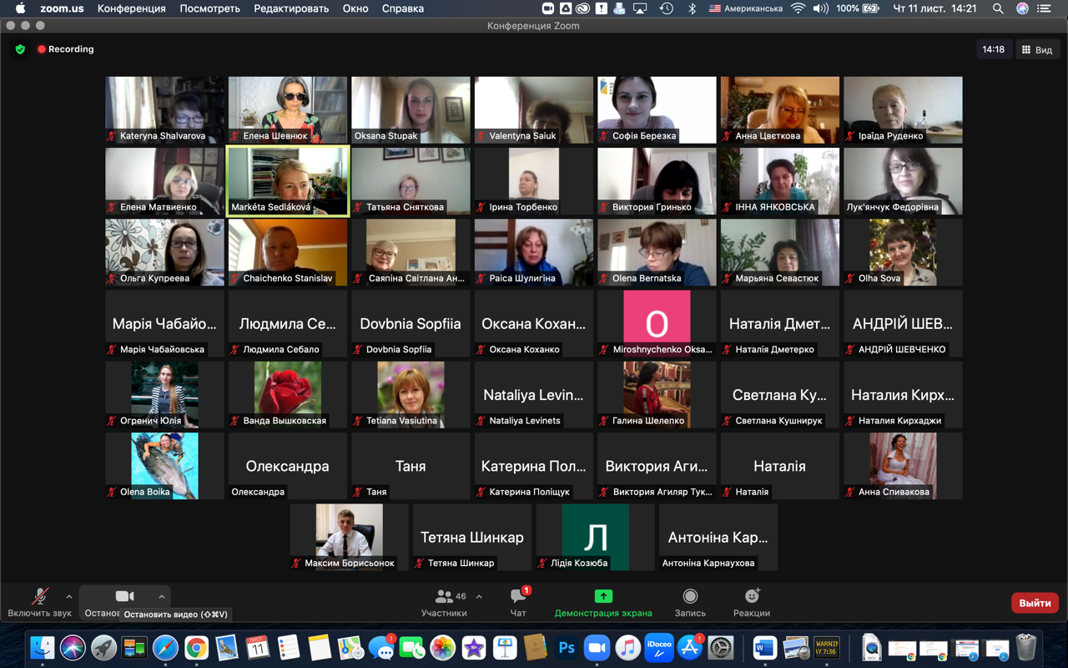Screen dimensions: 1068x668
Task: Select Markéta Sedláková's video tile
Action: coord(288,181)
